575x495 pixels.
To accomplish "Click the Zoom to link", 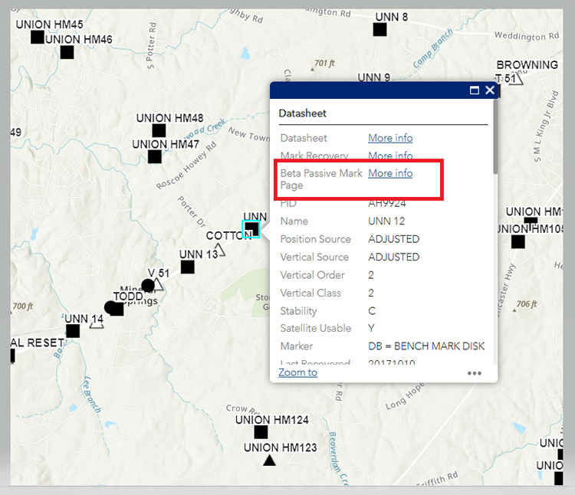I will (297, 372).
